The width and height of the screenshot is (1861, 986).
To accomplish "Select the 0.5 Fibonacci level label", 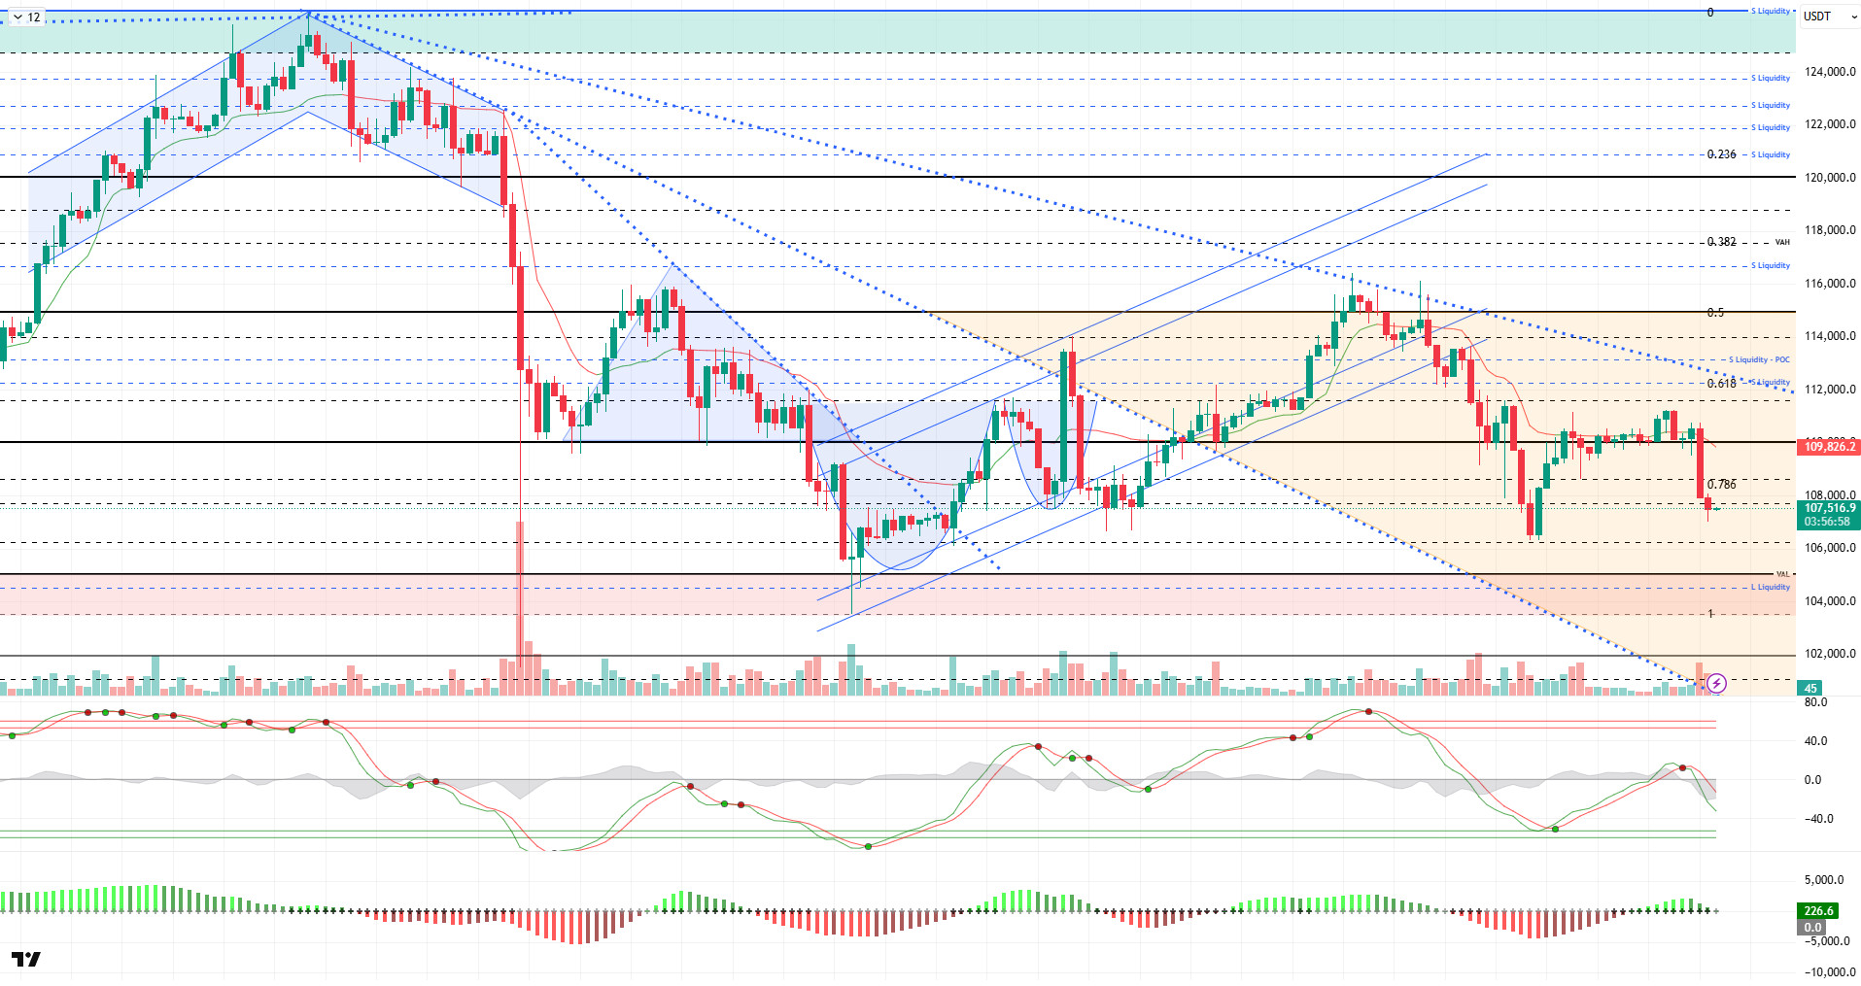I will pos(1715,313).
